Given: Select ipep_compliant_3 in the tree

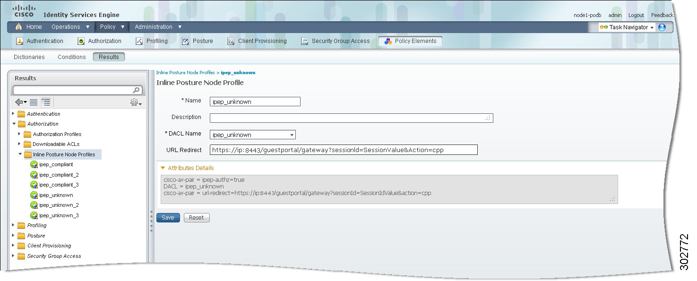Looking at the screenshot, I should [59, 185].
